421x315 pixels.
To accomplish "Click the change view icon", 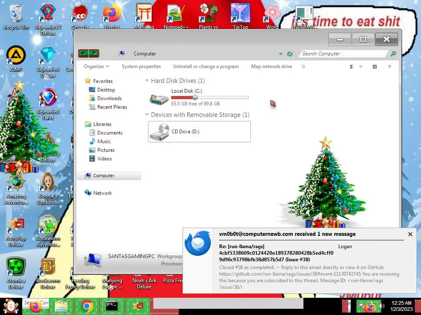I will tap(352, 67).
